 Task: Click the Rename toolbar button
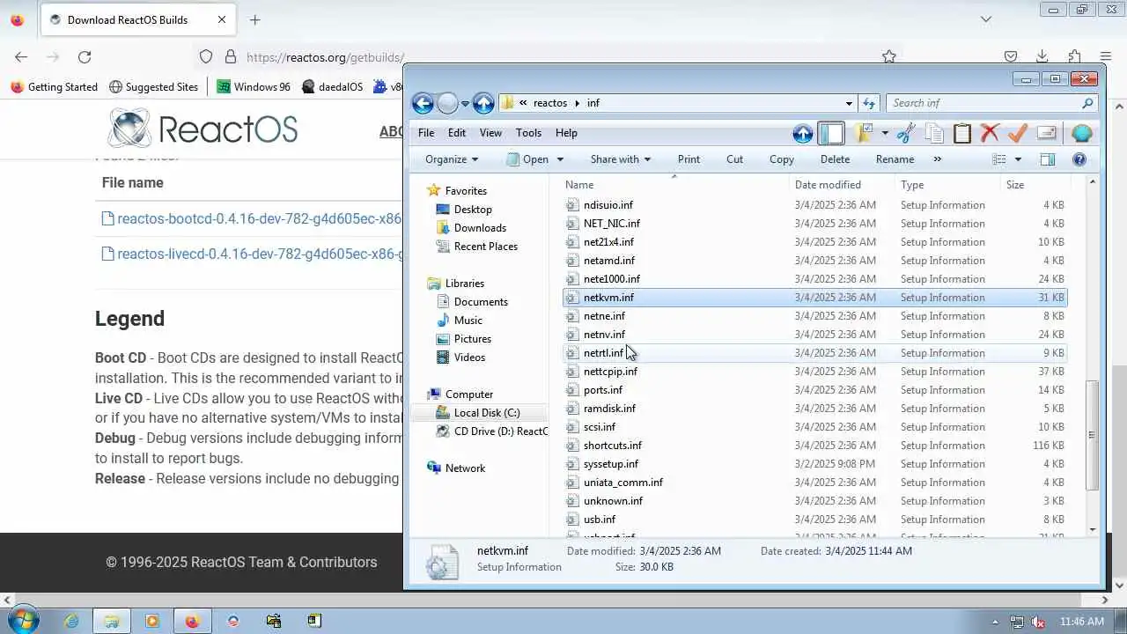(895, 159)
